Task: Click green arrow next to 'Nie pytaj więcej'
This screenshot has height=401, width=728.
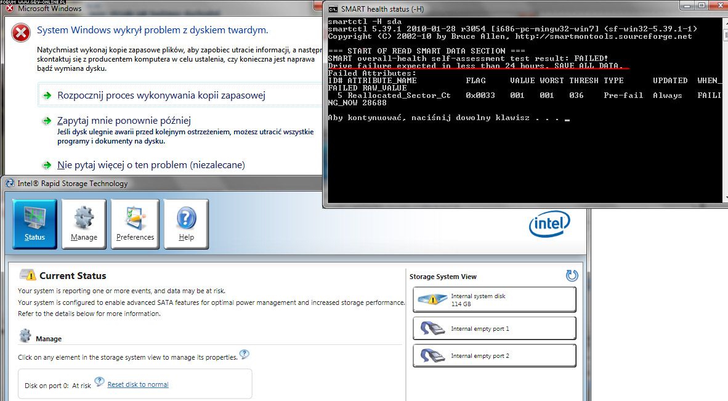Action: tap(47, 165)
